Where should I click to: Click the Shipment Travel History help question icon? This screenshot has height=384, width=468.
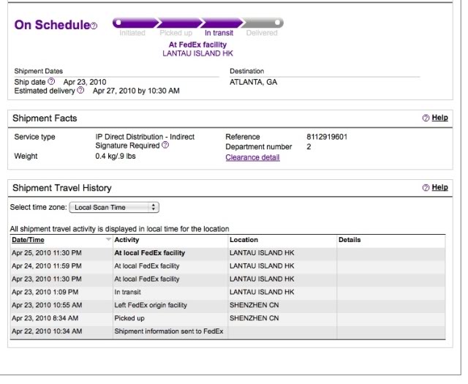(x=426, y=188)
